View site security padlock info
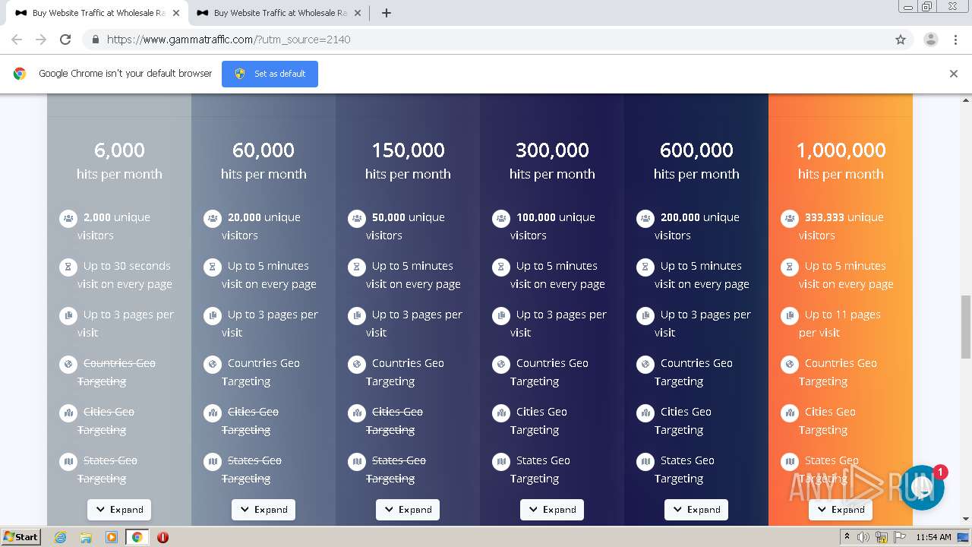Viewport: 972px width, 547px height. coord(95,40)
